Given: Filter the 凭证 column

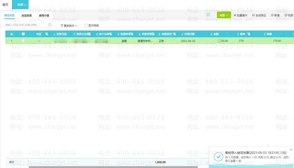Looking at the screenshot, I should [46, 34].
